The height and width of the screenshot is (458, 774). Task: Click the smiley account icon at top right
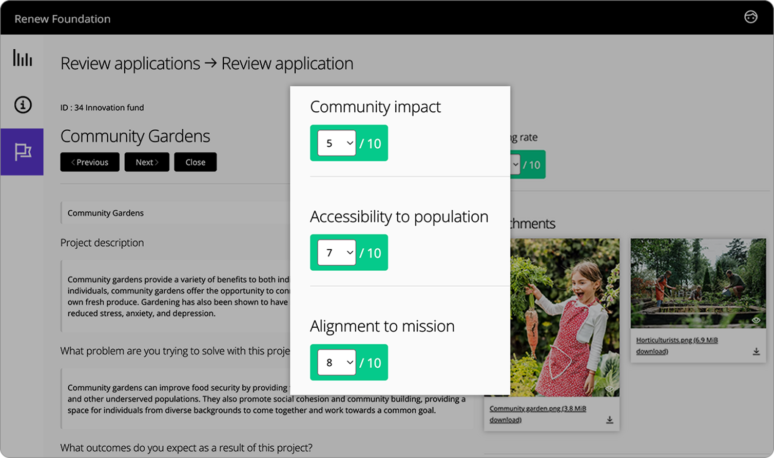(x=750, y=17)
